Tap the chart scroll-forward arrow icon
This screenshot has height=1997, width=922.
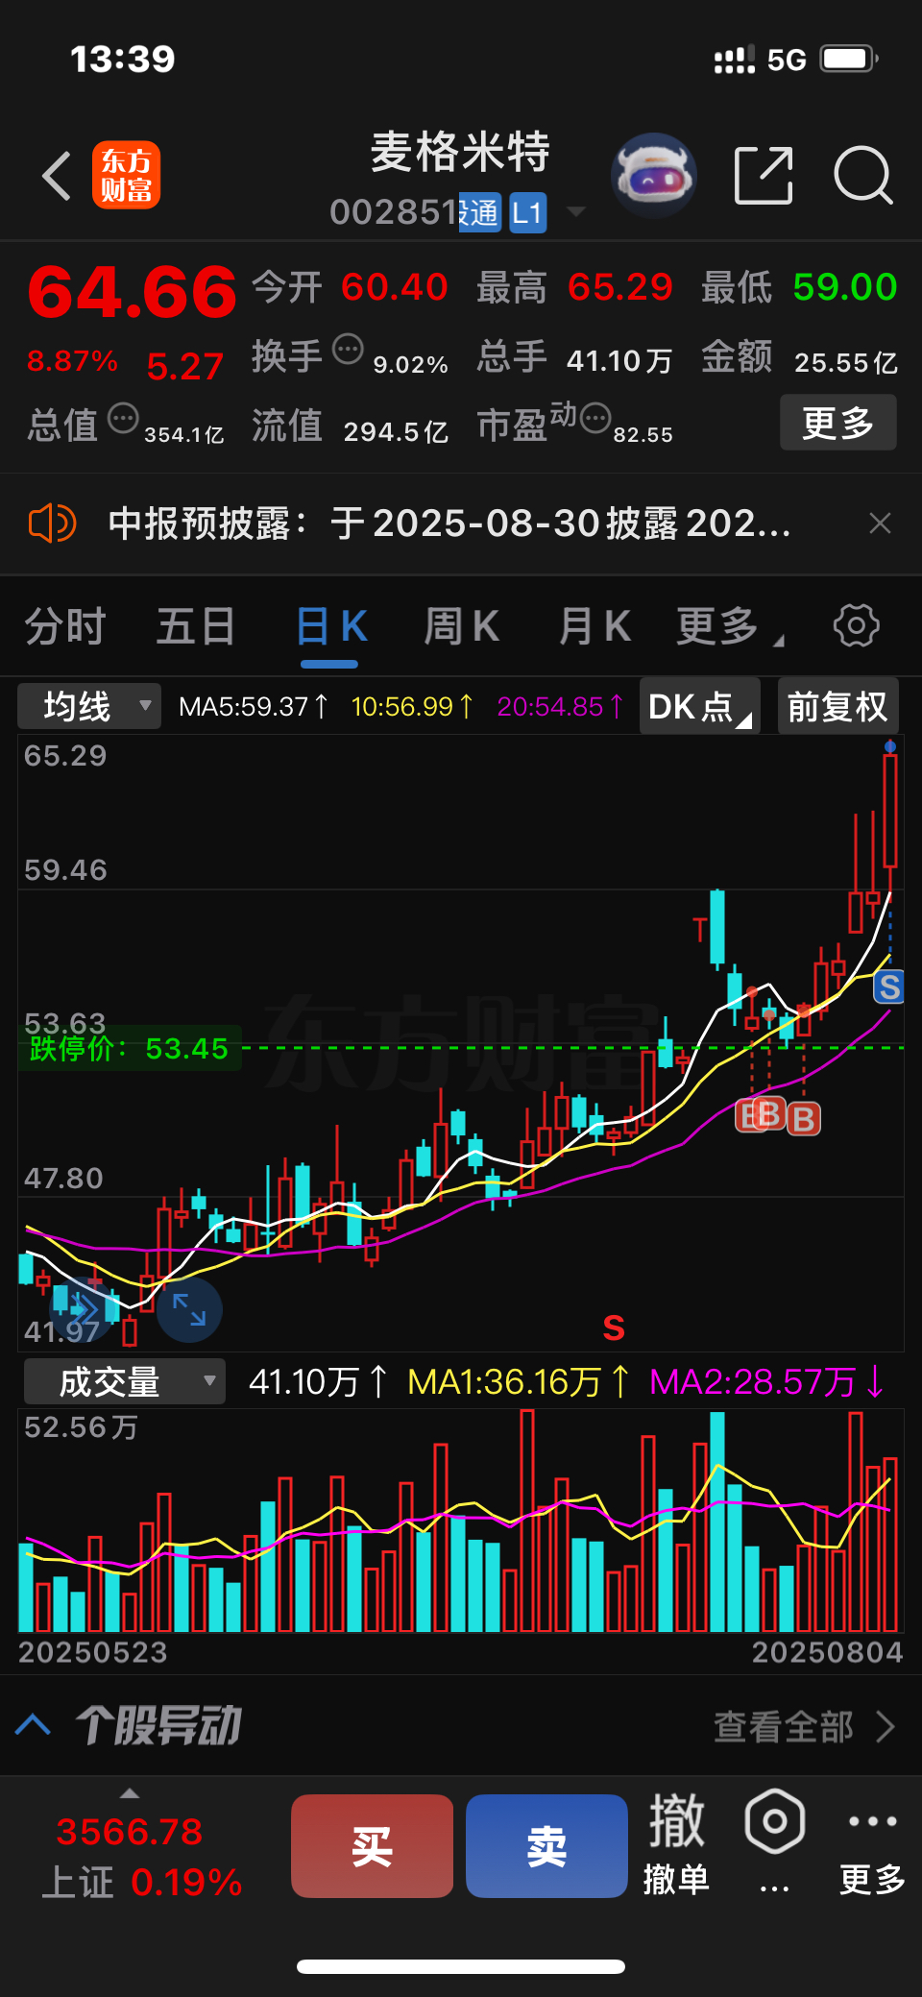click(x=84, y=1308)
